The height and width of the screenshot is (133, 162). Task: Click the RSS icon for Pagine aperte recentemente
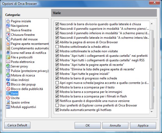(x=8, y=44)
